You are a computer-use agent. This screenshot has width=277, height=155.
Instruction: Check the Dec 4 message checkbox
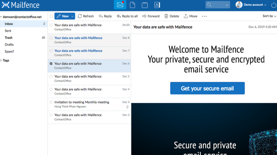click(51, 89)
